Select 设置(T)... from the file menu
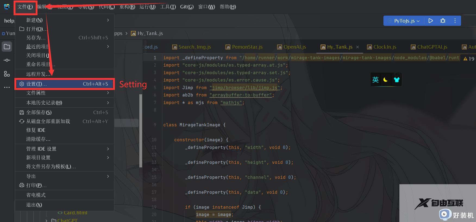This screenshot has height=222, width=476. (x=65, y=84)
